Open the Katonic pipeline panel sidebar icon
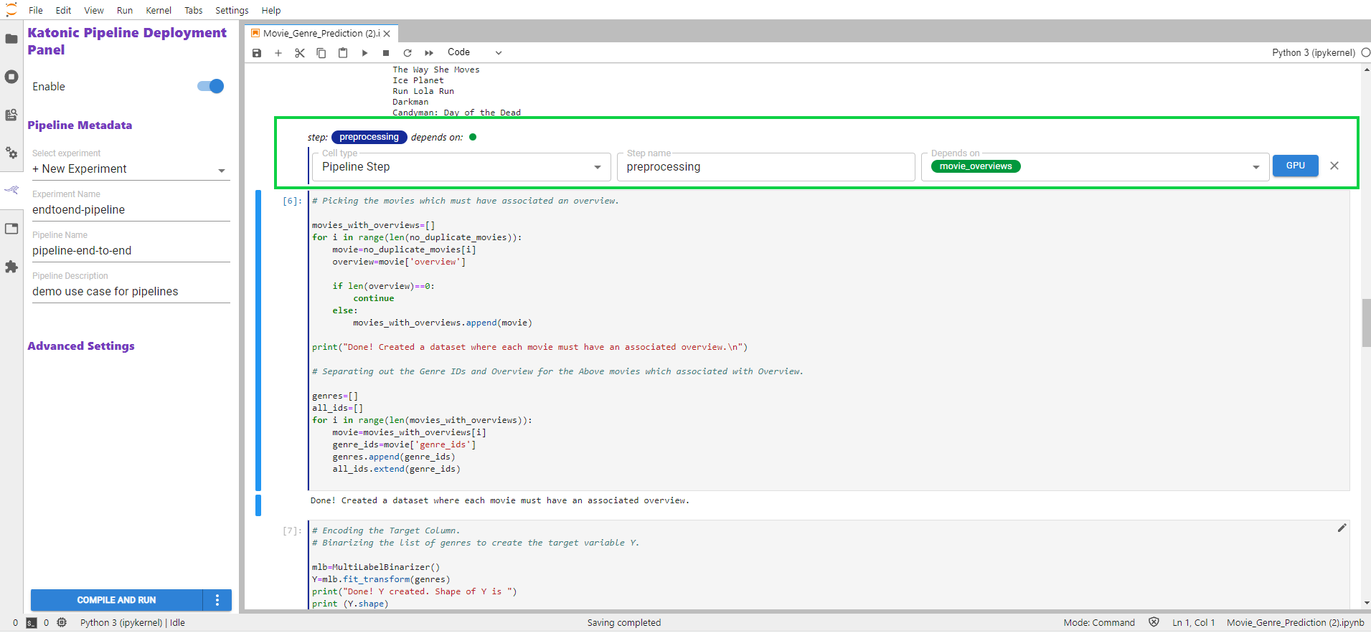1371x633 pixels. tap(11, 190)
